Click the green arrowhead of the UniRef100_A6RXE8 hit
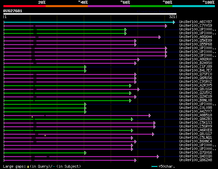218x169 pixels. pos(132,131)
